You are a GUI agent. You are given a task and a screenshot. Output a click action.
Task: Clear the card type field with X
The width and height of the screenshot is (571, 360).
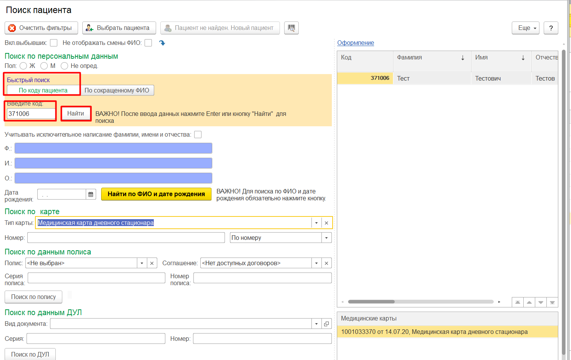[x=326, y=223]
